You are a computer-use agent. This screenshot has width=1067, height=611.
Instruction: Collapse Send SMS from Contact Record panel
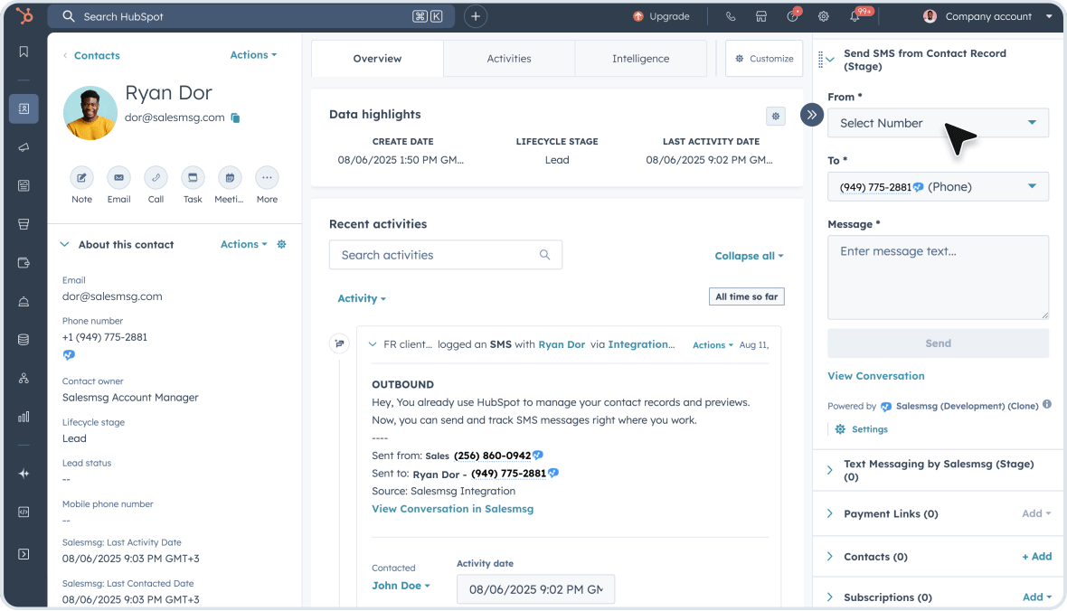click(829, 60)
